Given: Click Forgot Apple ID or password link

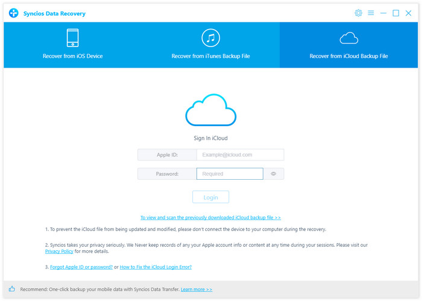Looking at the screenshot, I should [82, 267].
